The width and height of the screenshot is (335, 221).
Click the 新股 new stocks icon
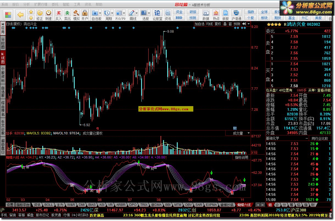point(225,15)
